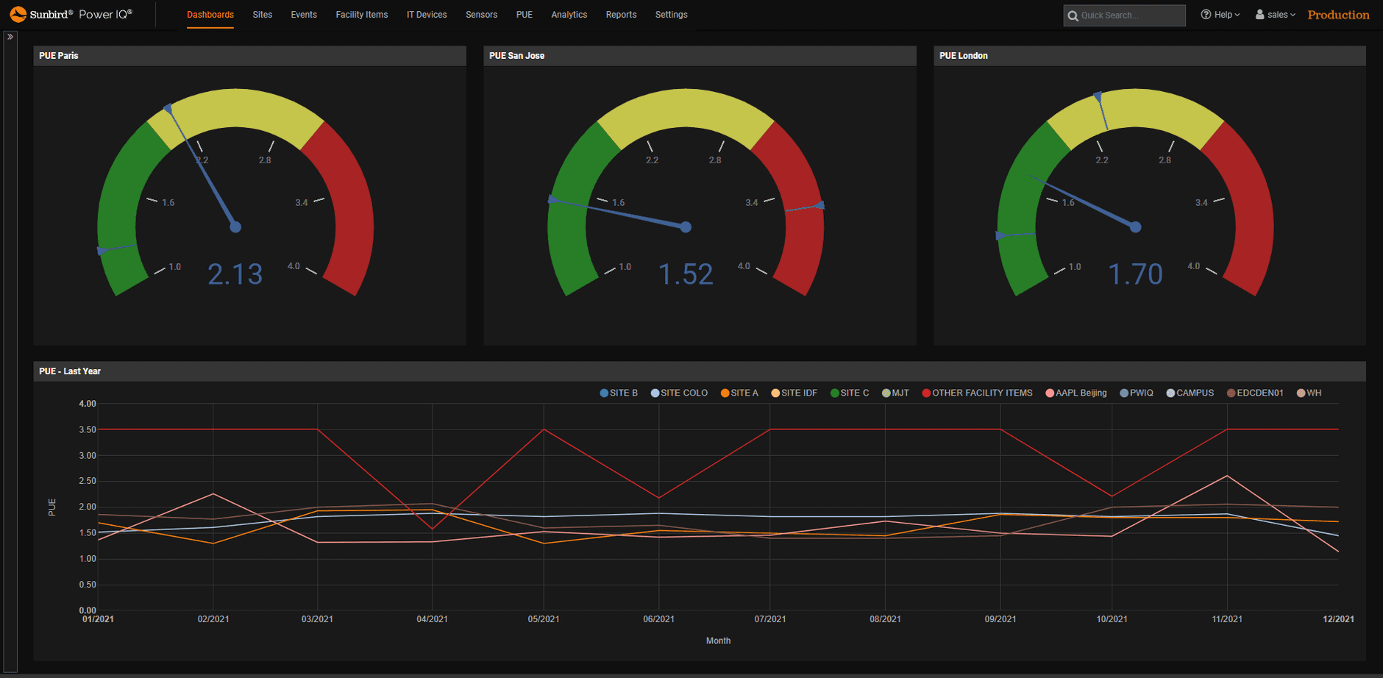The width and height of the screenshot is (1383, 678).
Task: Click the MJT legend marker icon
Action: tap(886, 393)
